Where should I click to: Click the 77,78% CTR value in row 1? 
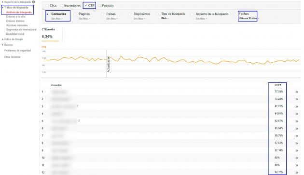(x=279, y=92)
